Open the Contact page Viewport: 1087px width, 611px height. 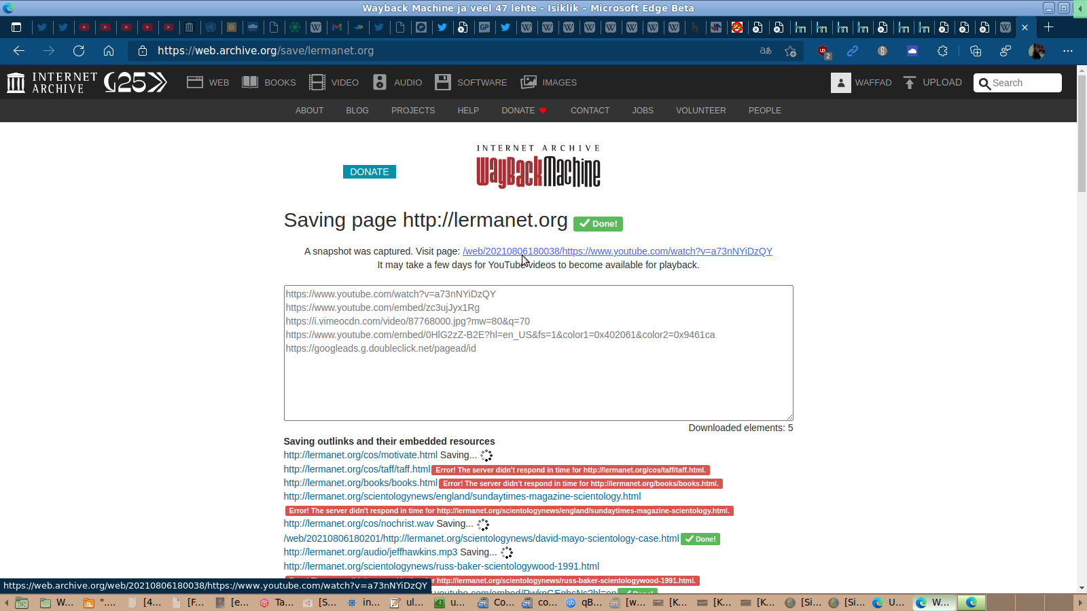coord(590,111)
